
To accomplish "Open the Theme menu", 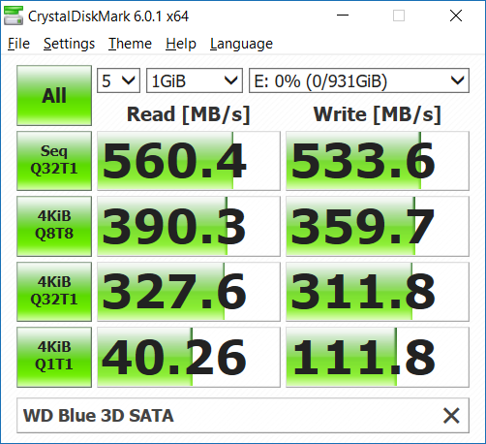I will click(x=130, y=44).
